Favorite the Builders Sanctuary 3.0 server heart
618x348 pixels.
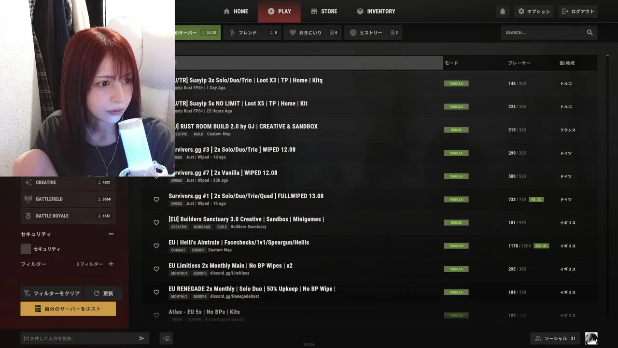pos(156,222)
